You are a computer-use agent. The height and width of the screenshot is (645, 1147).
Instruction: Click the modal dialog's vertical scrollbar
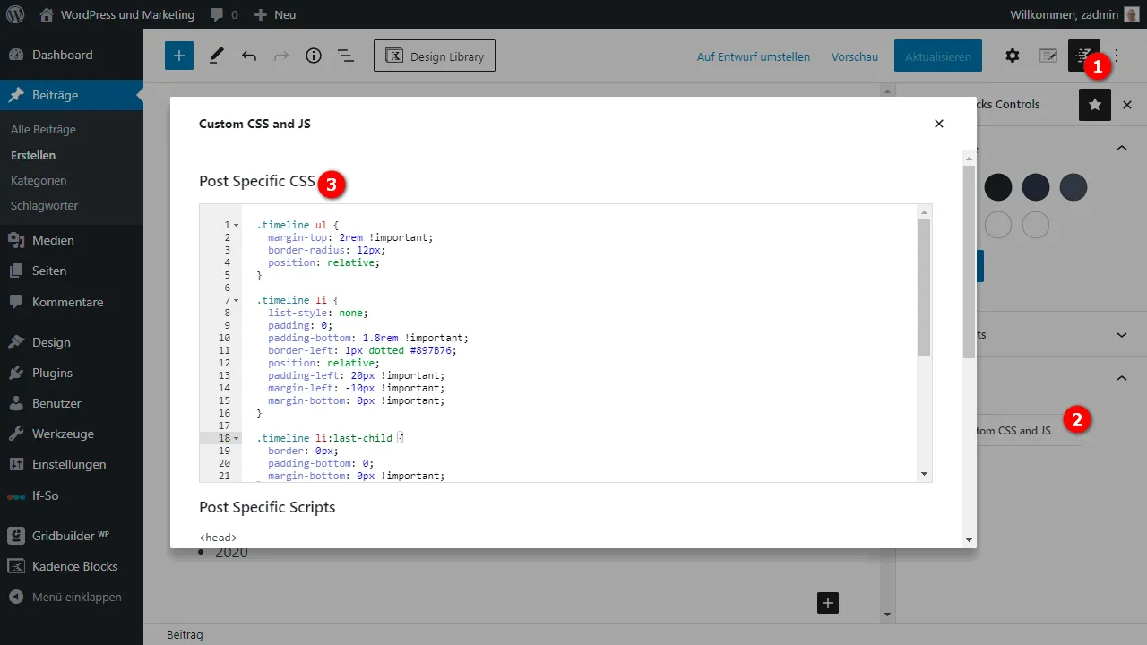coord(969,262)
